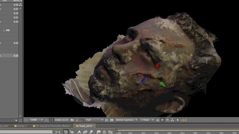Click the green Y-axis arrow gizmo
Viewport: 239px width, 134px height.
[x=162, y=84]
